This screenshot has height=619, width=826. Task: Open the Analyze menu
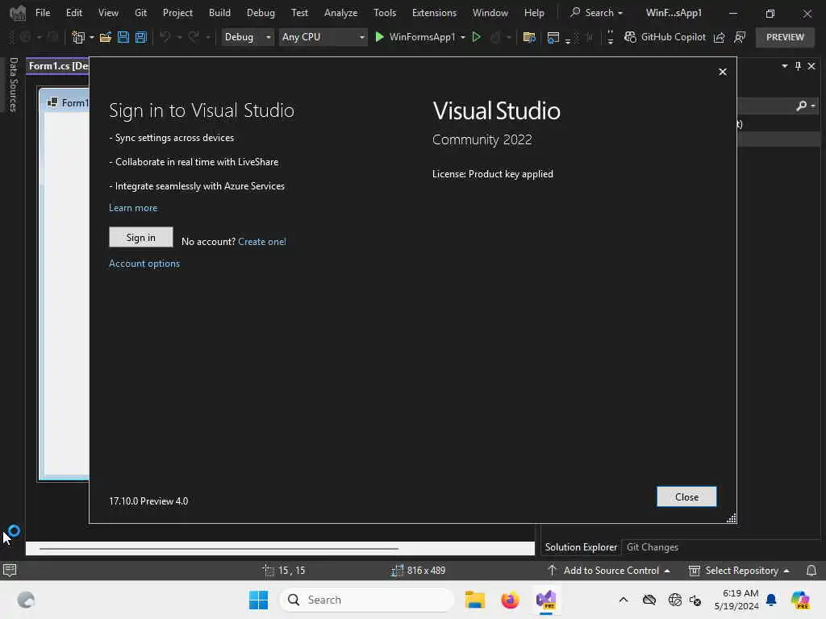(x=341, y=13)
